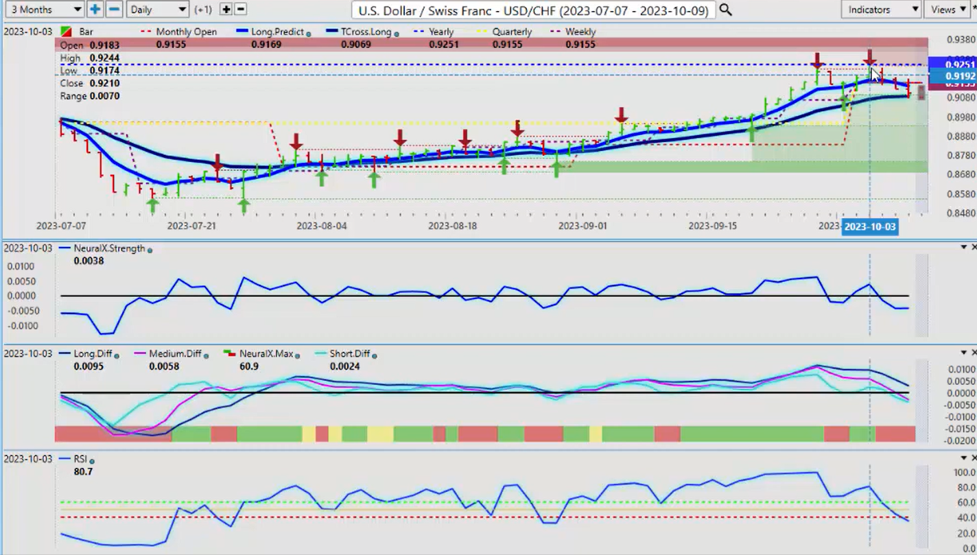Click the settings dot next to RSI
The width and height of the screenshot is (977, 555).
[x=92, y=461]
